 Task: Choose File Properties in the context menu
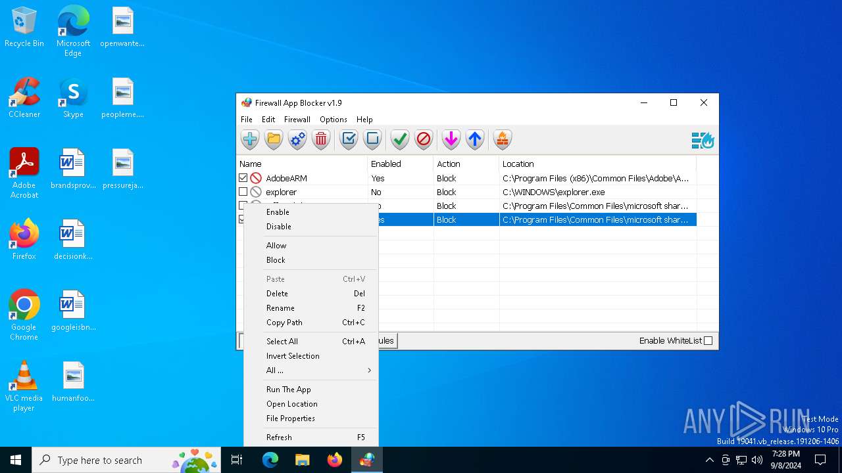311,418
